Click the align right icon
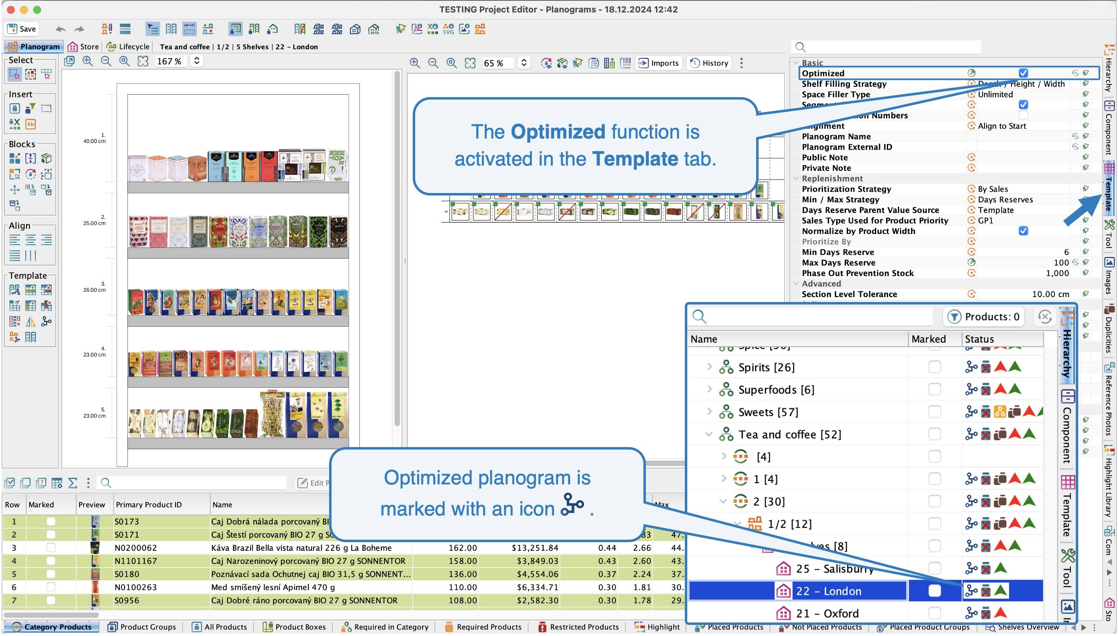Viewport: 1118px width, 636px height. [x=46, y=239]
